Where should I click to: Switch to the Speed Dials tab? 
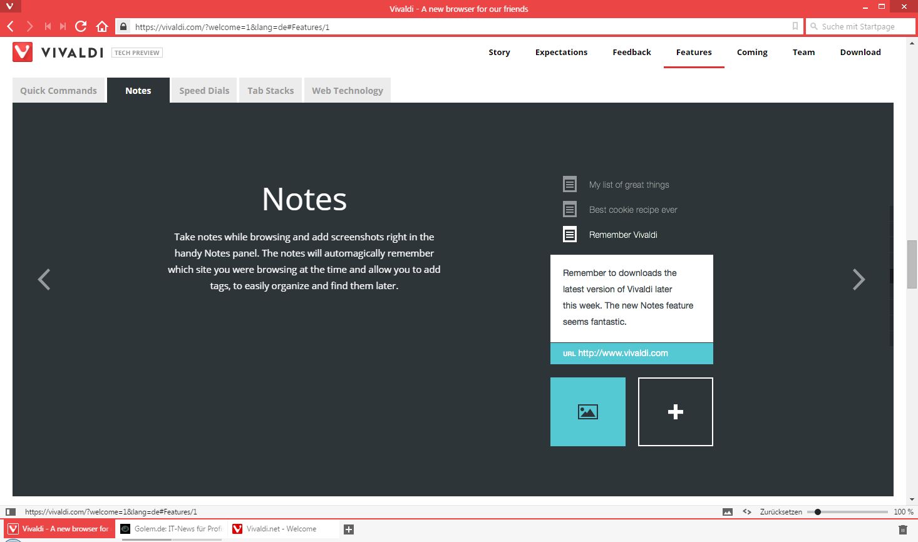click(x=204, y=90)
